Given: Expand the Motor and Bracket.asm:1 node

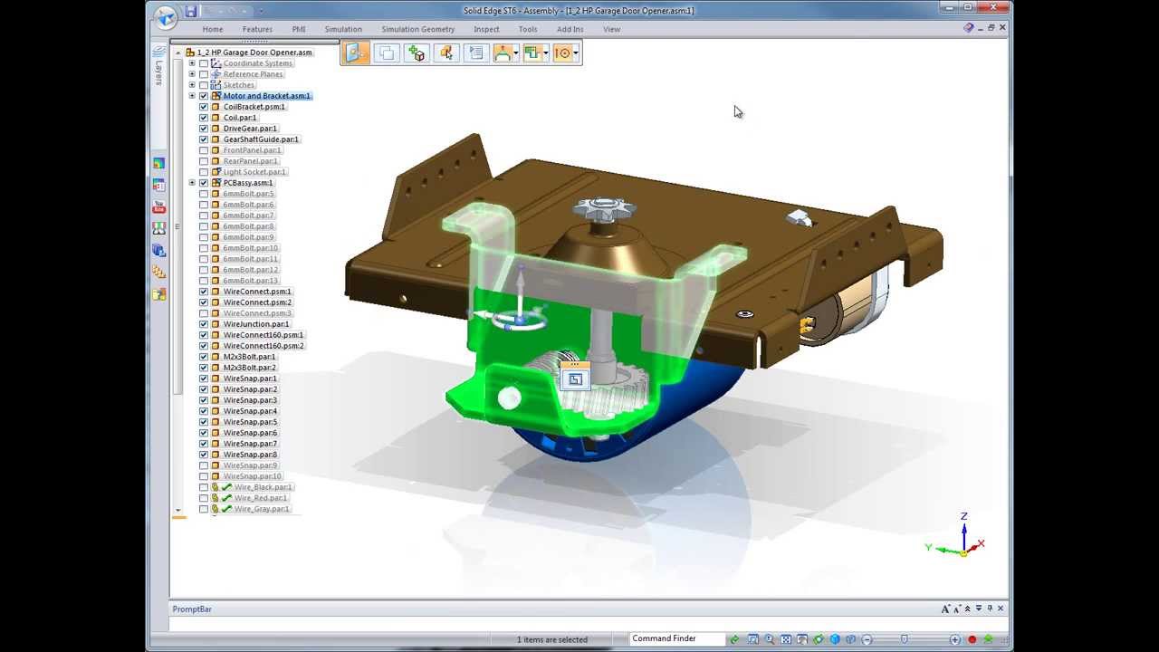Looking at the screenshot, I should [192, 96].
